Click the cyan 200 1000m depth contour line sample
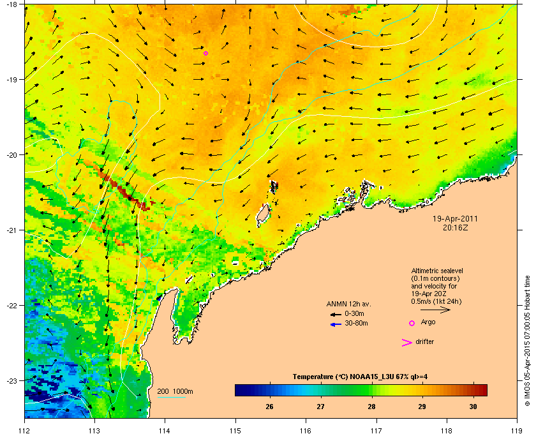 point(171,397)
